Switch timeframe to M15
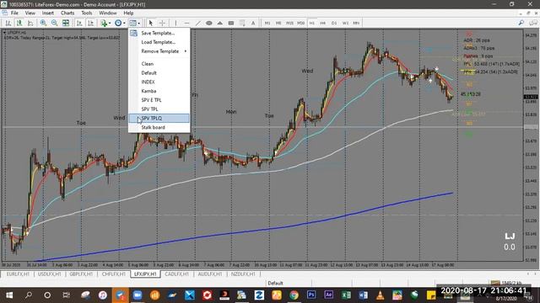Viewport: 540px width, 303px height. pyautogui.click(x=289, y=23)
